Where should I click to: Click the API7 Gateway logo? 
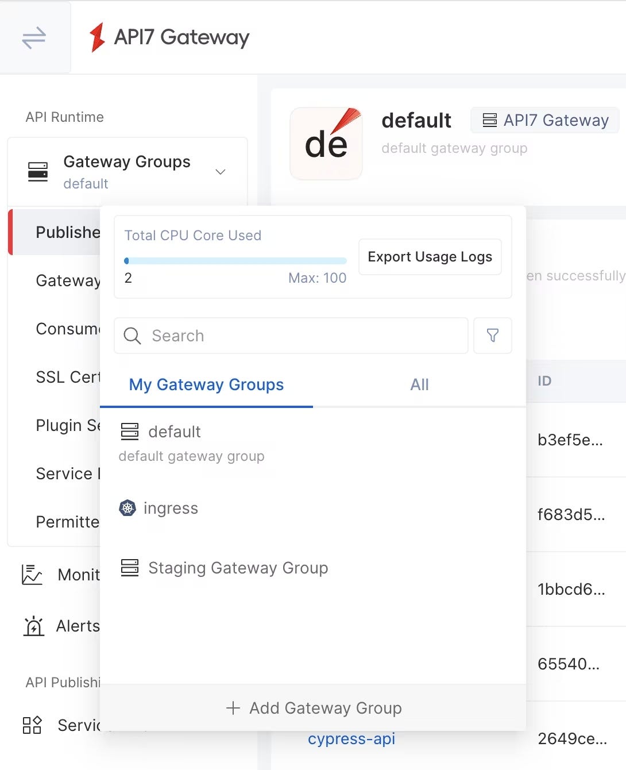point(98,37)
